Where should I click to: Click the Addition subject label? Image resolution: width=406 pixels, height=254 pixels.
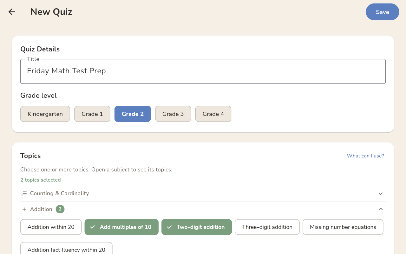(41, 209)
